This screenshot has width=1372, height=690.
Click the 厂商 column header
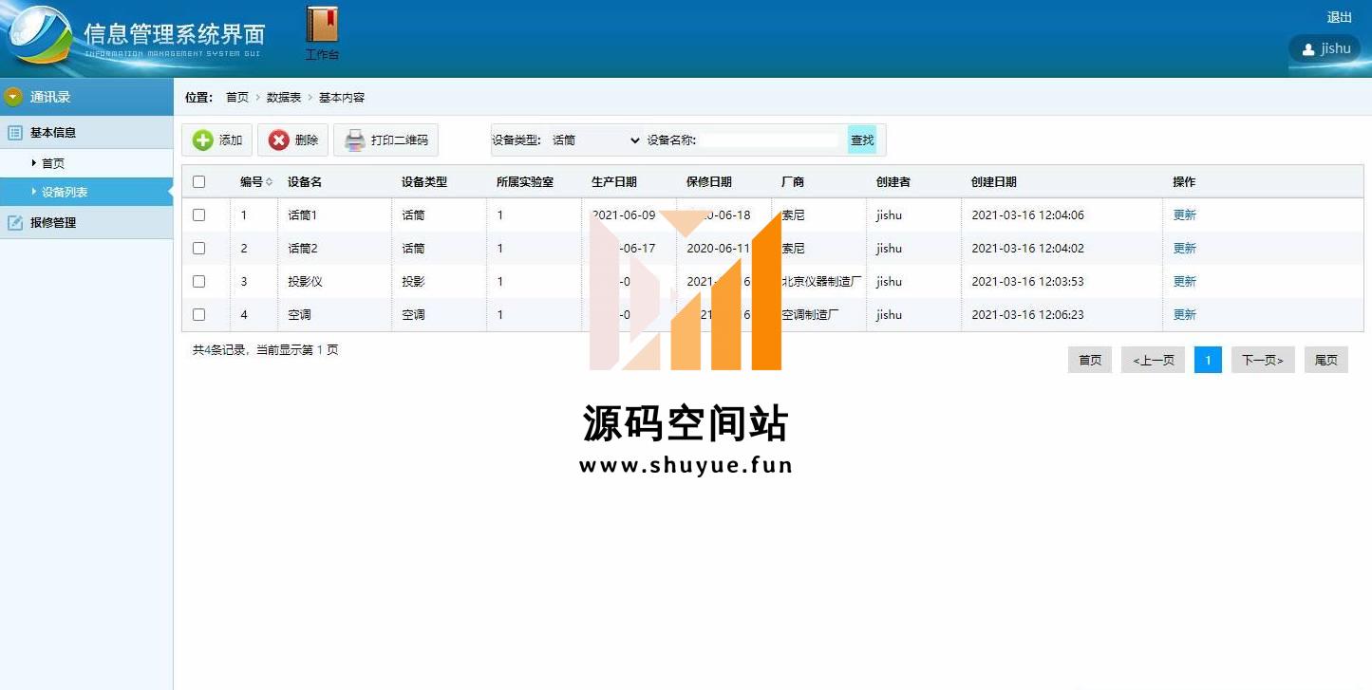tap(793, 182)
